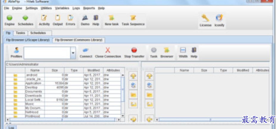Select Ftp Browser (Commons Library) tab
The height and width of the screenshot is (129, 278).
coord(79,40)
